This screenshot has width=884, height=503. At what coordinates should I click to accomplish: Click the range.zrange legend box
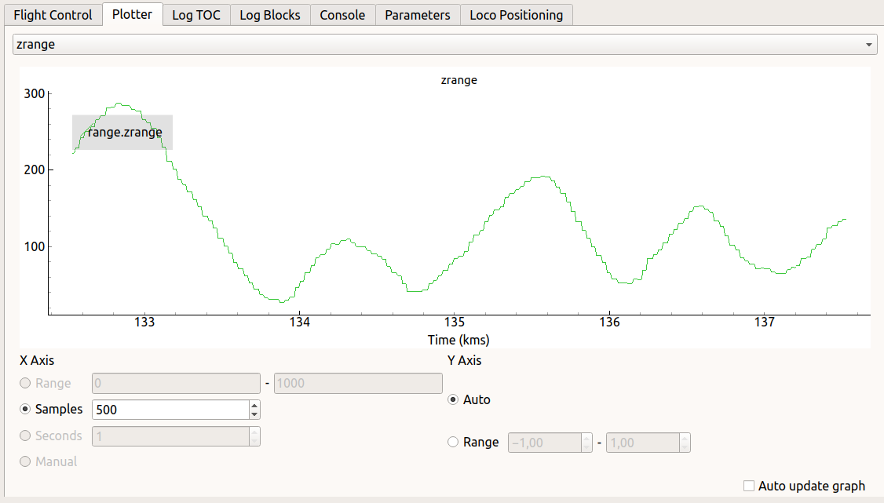tap(122, 133)
